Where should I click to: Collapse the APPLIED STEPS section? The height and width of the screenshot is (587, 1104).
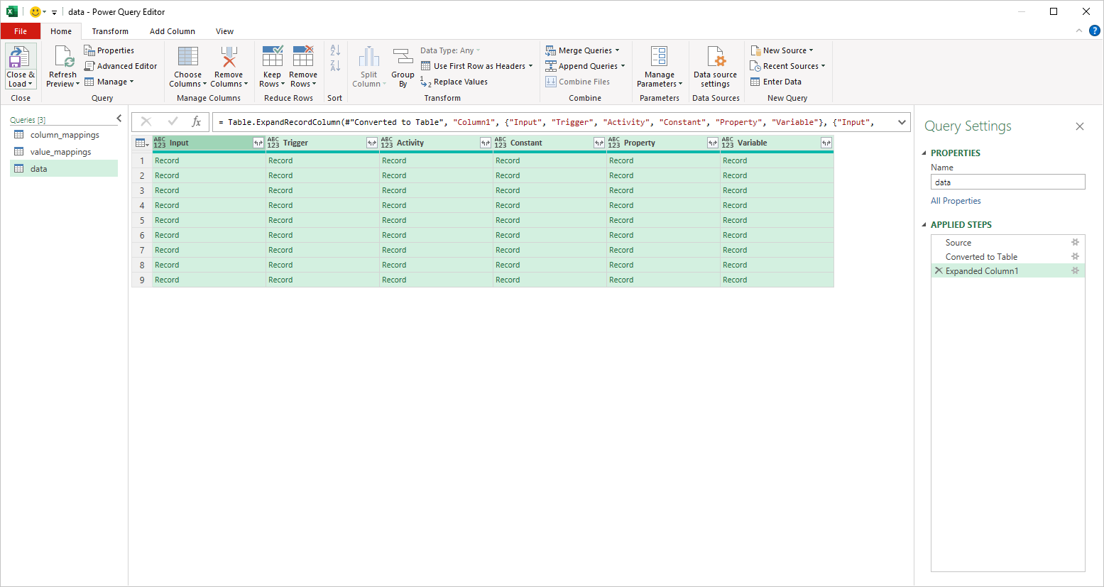click(924, 225)
